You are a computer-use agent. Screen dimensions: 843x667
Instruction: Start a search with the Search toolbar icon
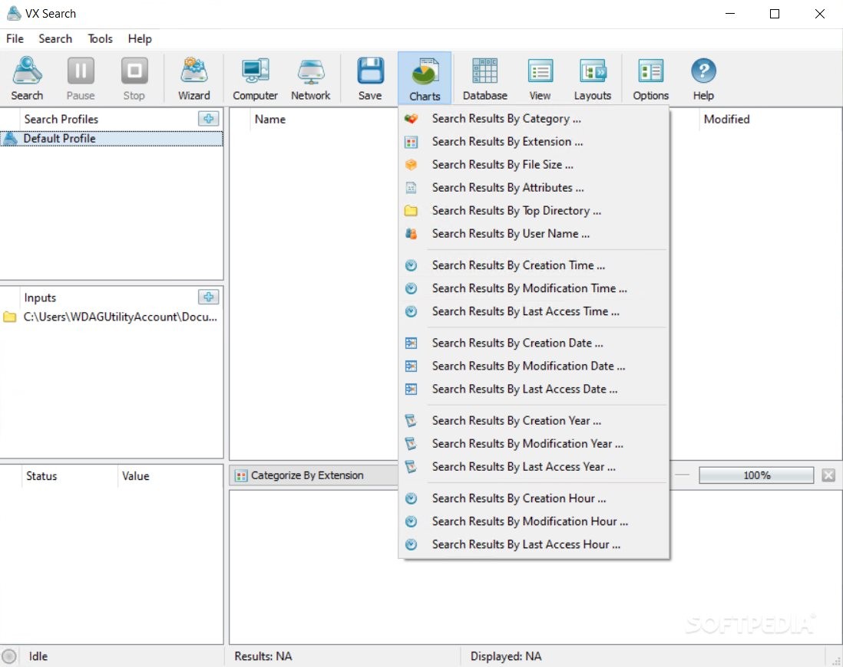(x=27, y=78)
